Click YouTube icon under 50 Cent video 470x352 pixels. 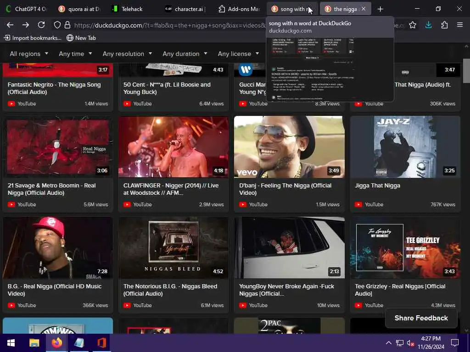127,104
